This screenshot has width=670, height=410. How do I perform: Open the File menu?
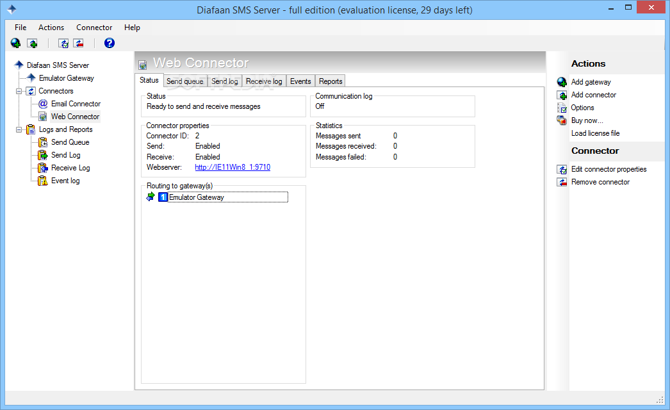point(20,28)
